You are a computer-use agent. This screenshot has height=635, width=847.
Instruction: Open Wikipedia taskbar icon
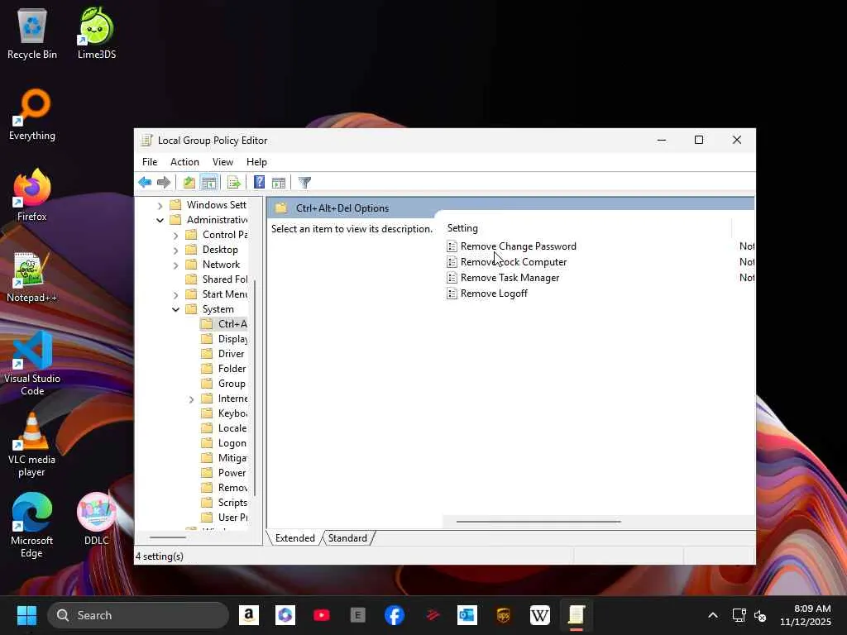click(539, 615)
